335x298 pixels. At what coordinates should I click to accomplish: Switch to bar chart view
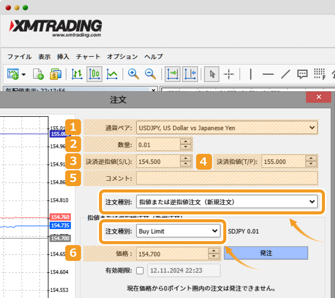click(x=77, y=74)
